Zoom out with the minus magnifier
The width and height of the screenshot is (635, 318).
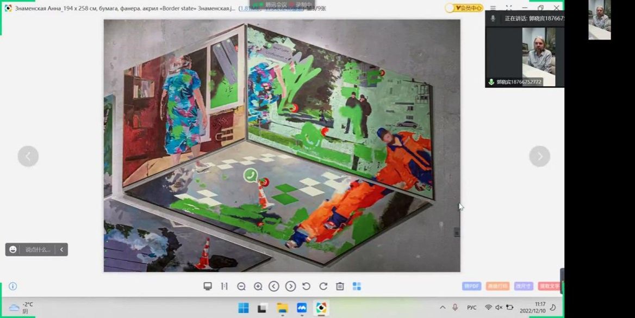[241, 286]
